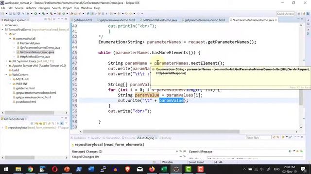
Task: Click the Filter files input in Git Staging
Action: click(x=259, y=137)
